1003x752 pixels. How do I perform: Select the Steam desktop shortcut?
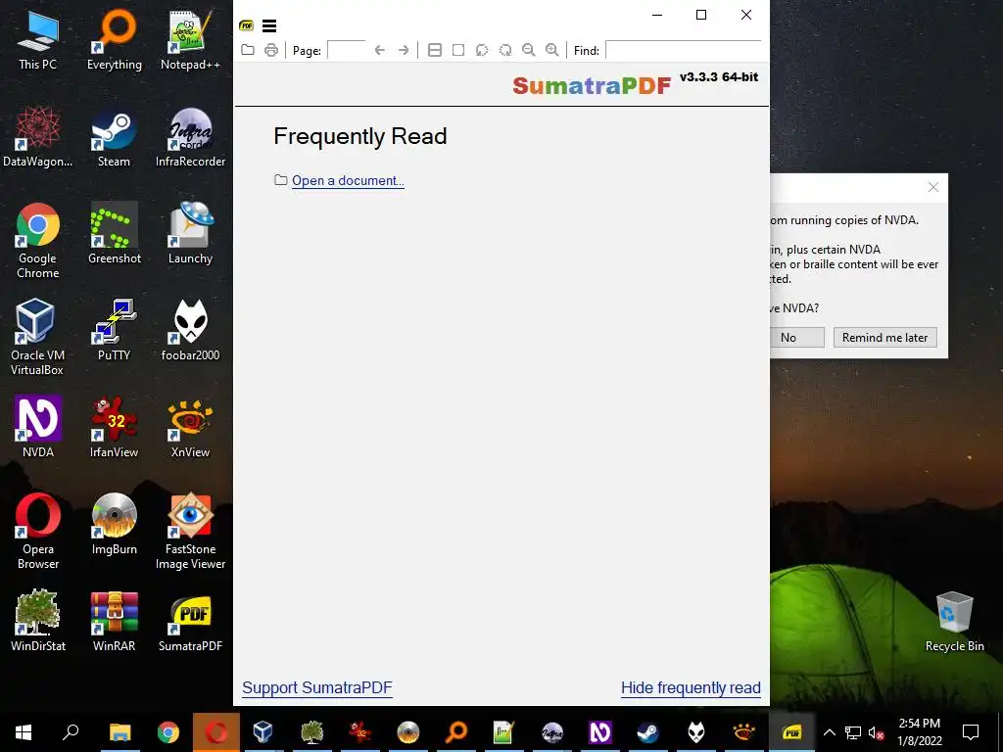point(114,137)
